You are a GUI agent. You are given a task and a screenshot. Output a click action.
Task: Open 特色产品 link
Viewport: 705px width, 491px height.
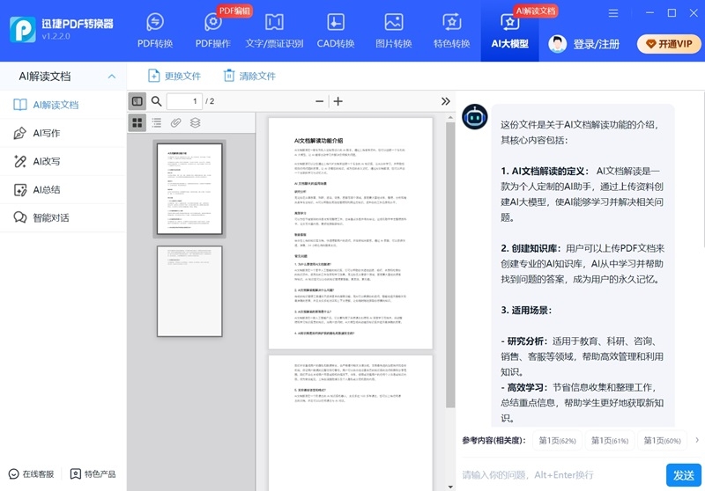tap(93, 474)
